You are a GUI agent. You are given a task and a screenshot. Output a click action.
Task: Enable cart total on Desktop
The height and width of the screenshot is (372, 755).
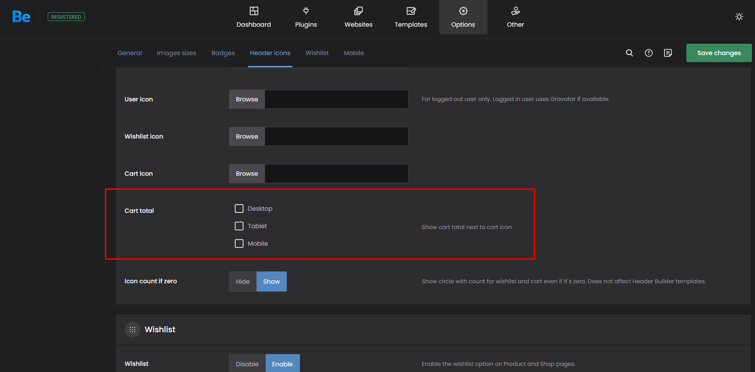coord(239,209)
